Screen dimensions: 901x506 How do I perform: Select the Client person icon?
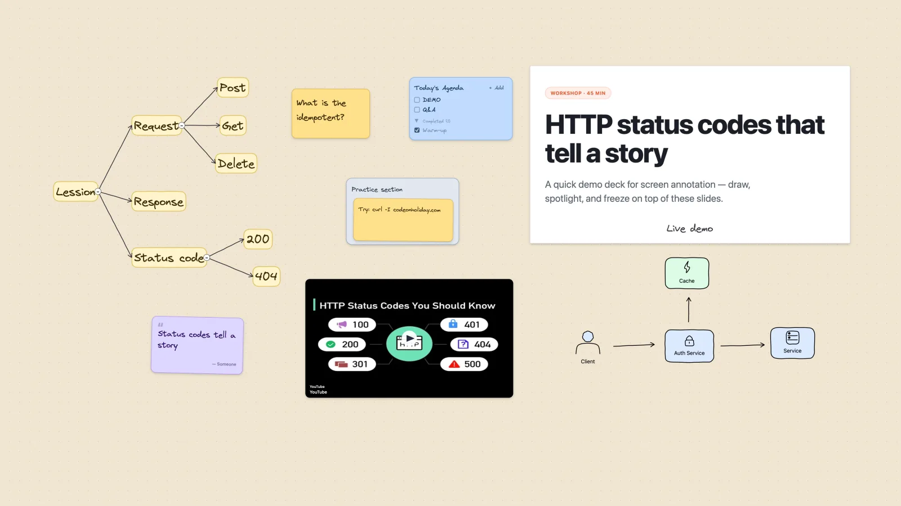[x=588, y=342]
